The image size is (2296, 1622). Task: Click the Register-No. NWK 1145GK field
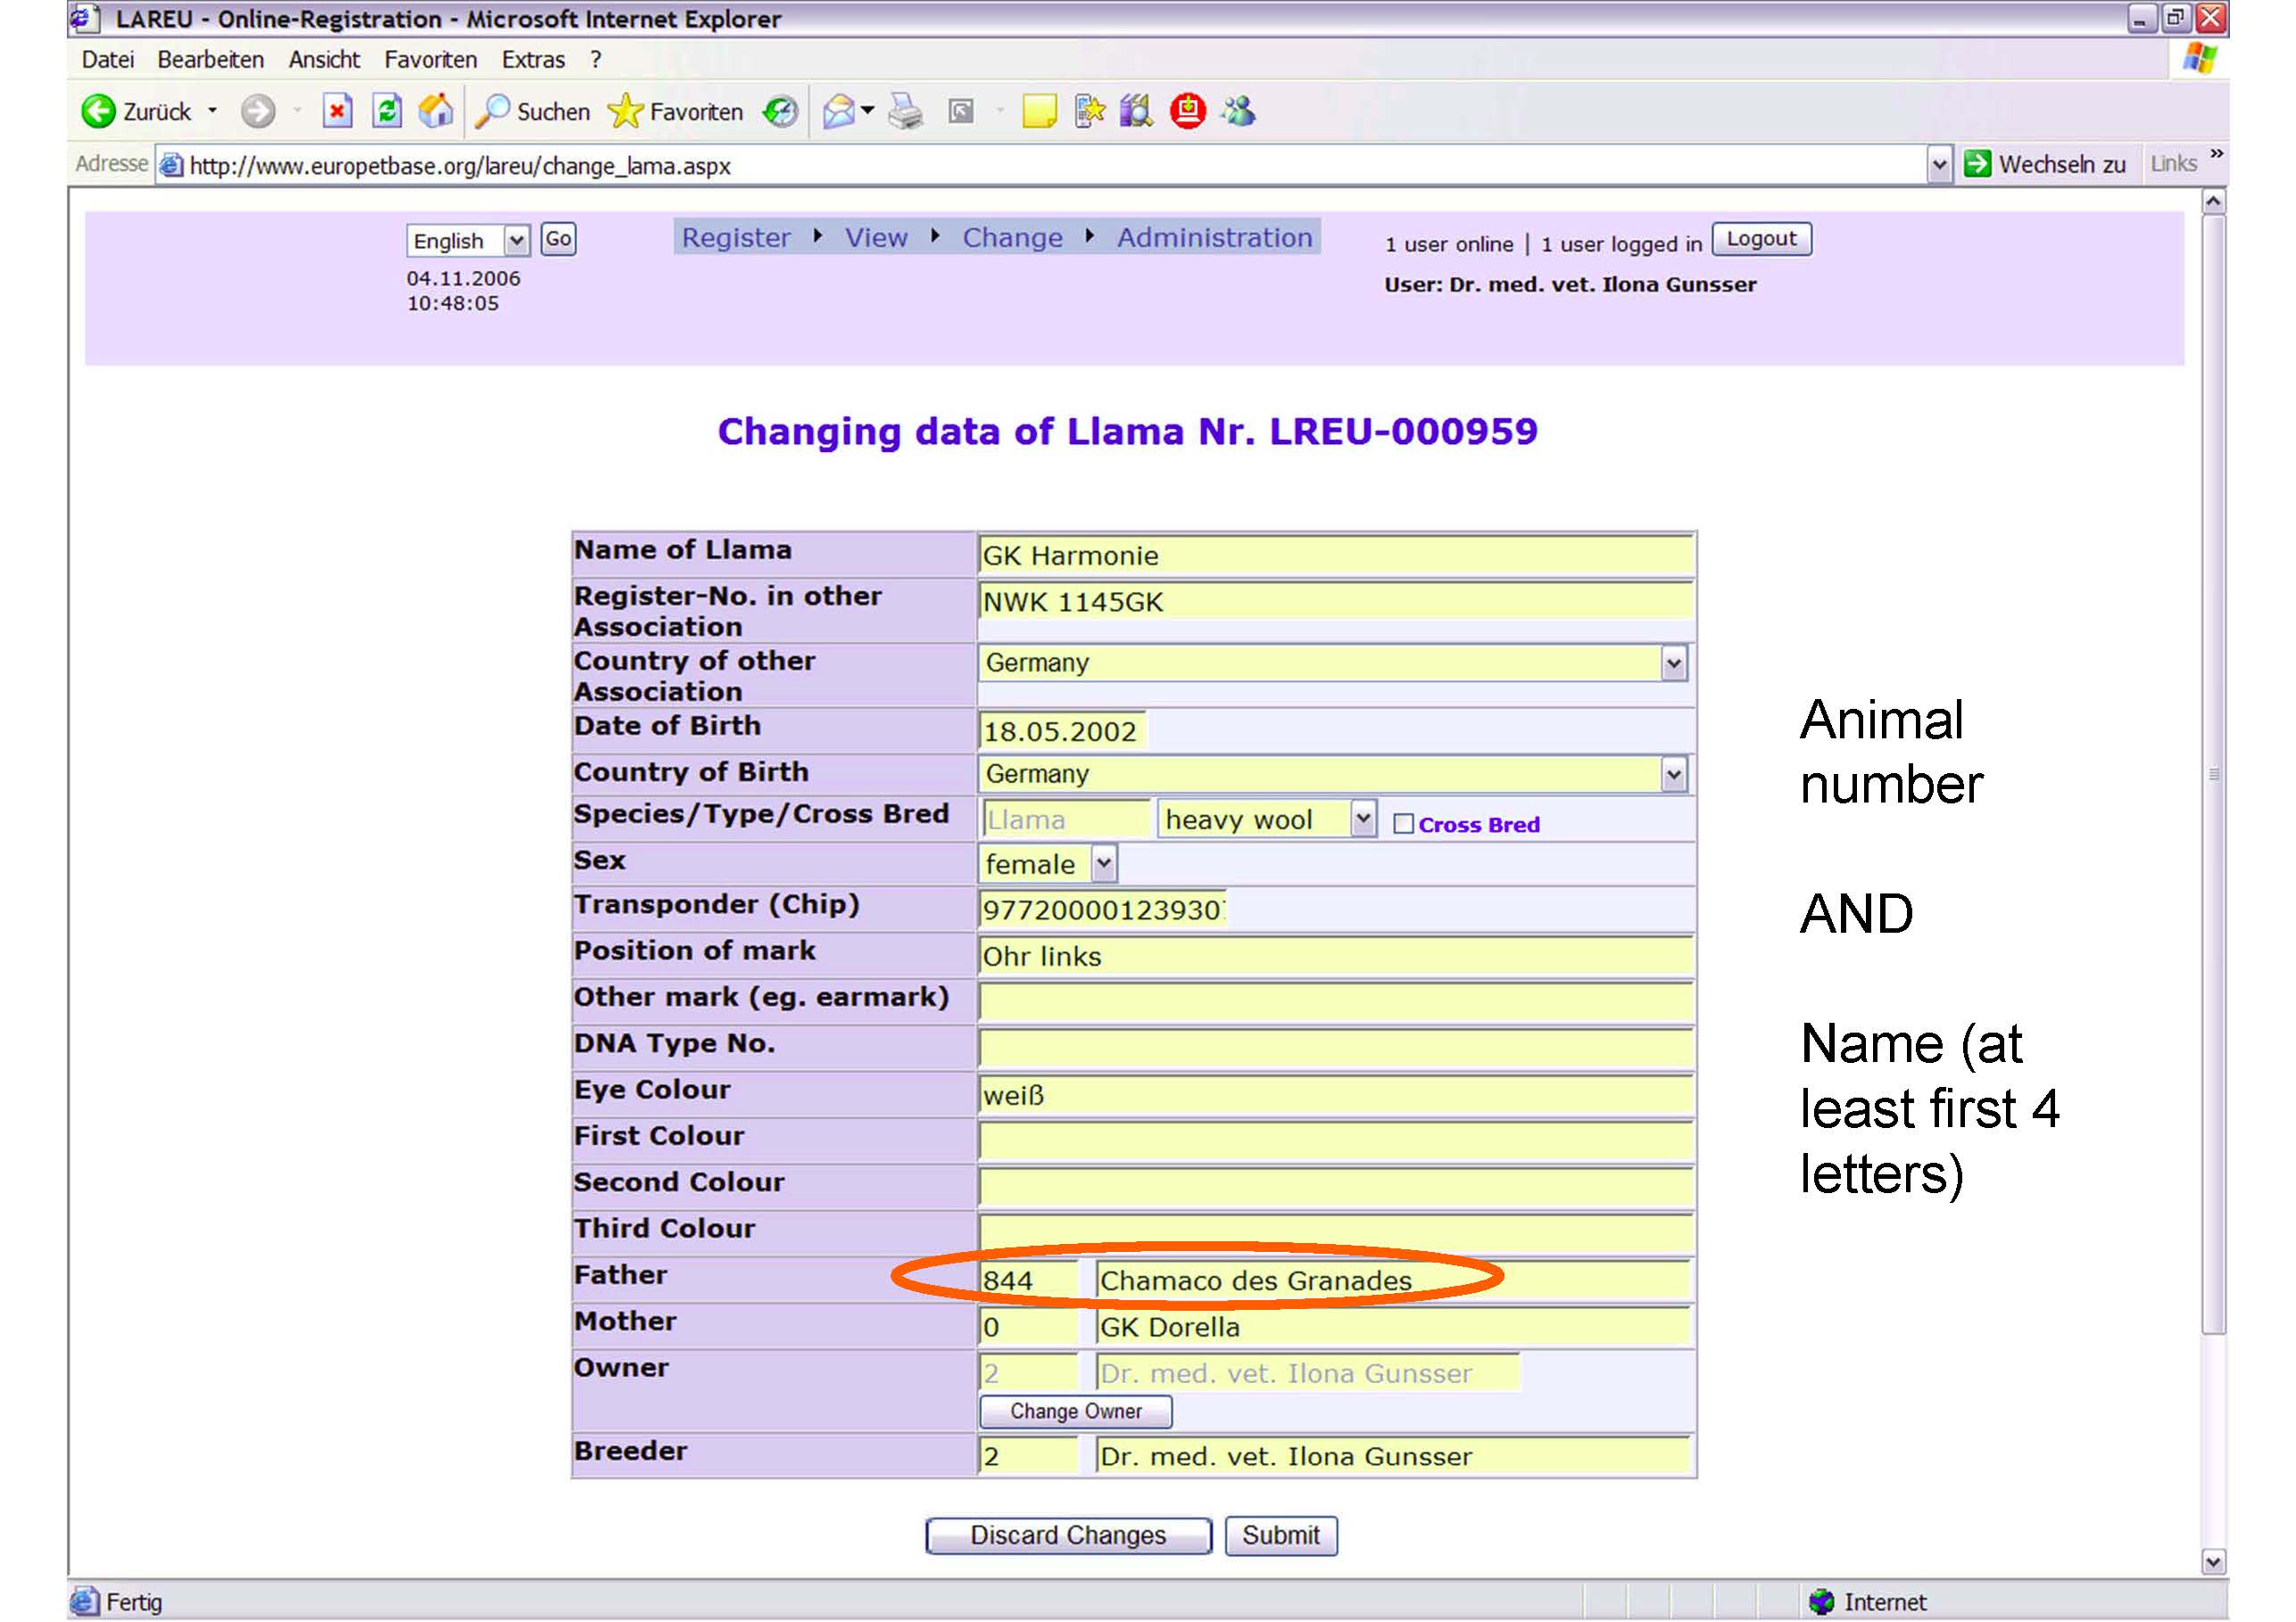(x=1336, y=602)
